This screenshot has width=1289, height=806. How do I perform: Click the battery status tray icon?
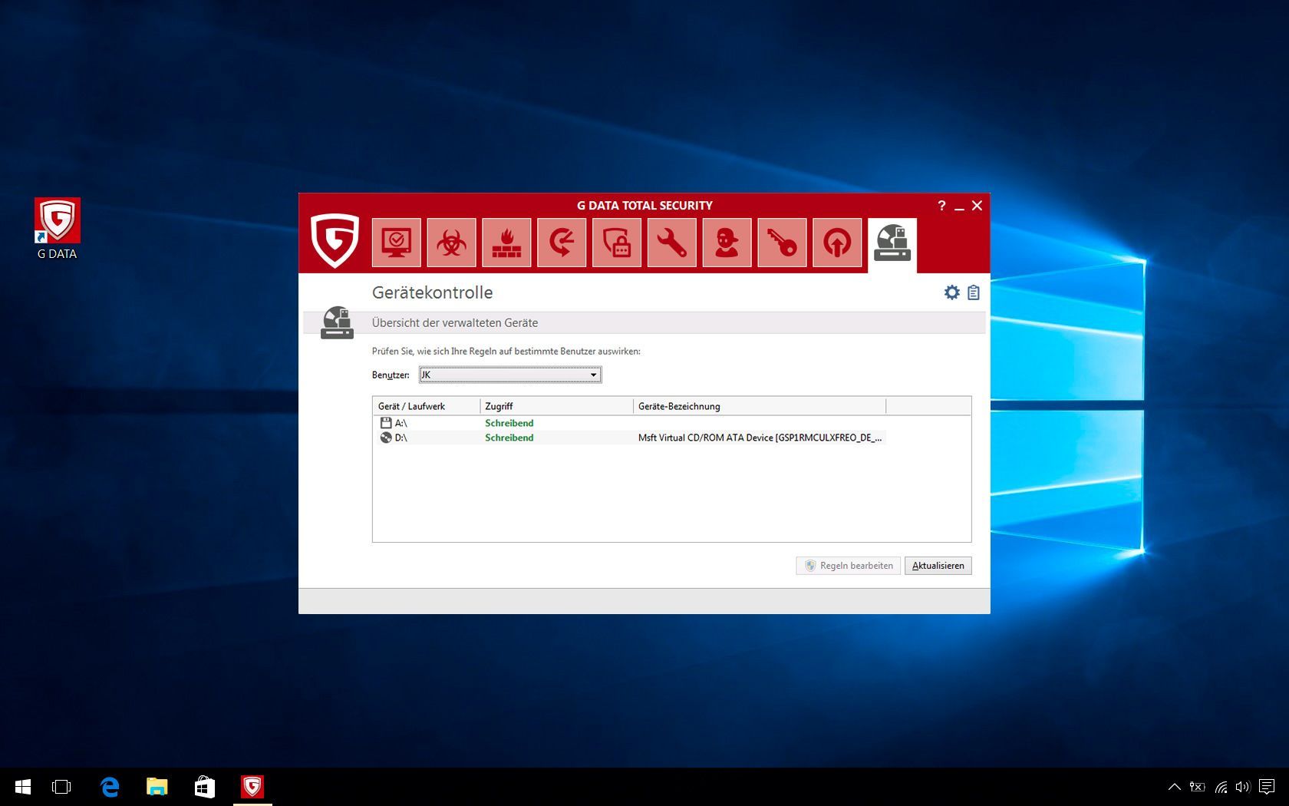[1198, 787]
